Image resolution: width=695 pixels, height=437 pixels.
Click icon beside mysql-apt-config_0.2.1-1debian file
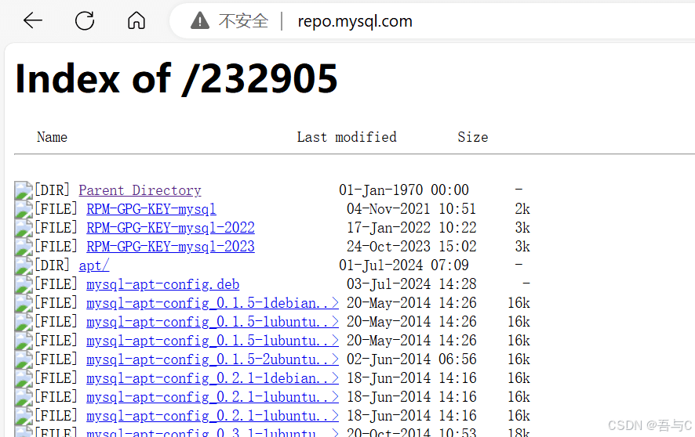click(24, 378)
